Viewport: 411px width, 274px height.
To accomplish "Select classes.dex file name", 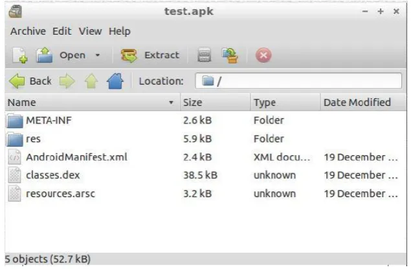I will tap(53, 175).
